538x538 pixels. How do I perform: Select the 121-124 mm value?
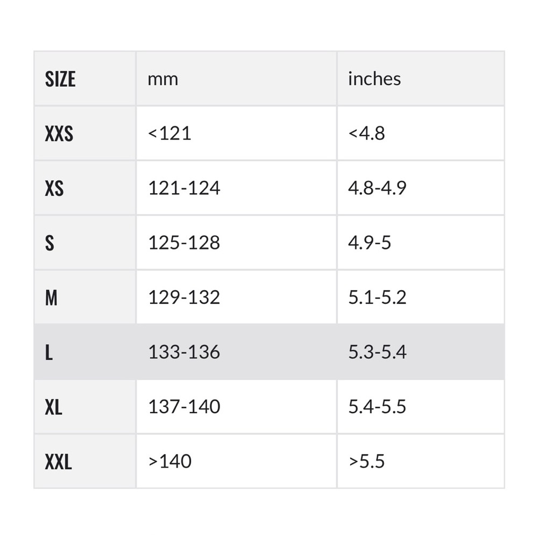tap(184, 188)
